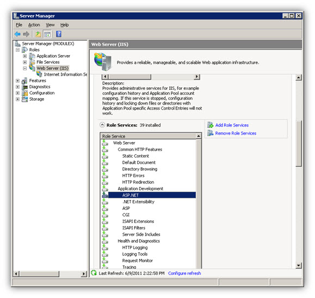
Task: Click the Back arrow toolbar icon
Action: tap(17, 34)
